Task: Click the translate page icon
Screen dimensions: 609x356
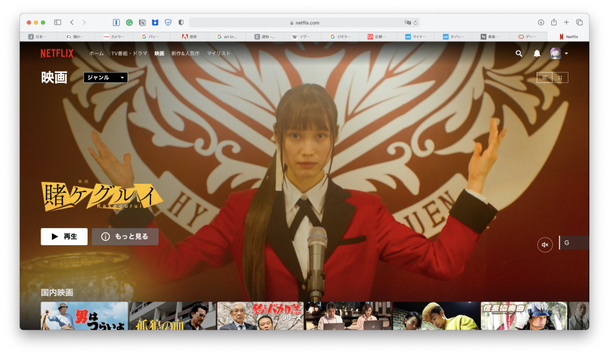Action: (x=407, y=23)
